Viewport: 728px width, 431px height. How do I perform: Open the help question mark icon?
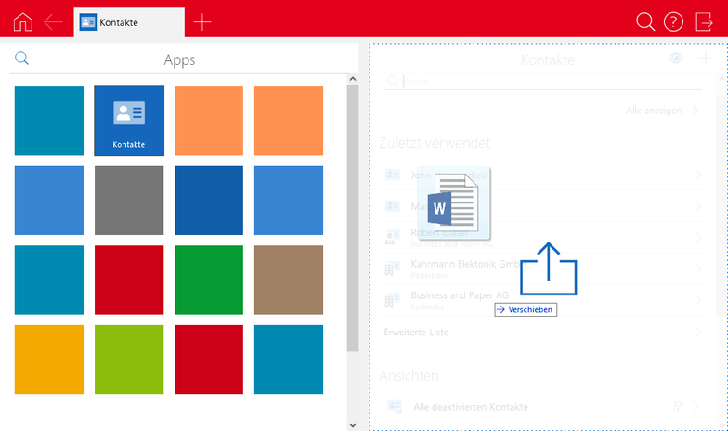(x=673, y=21)
